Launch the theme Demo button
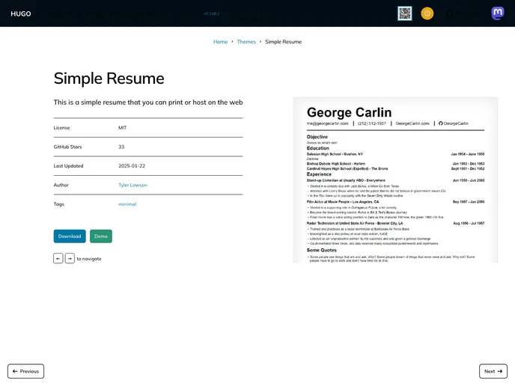This screenshot has width=515, height=383. (x=101, y=236)
